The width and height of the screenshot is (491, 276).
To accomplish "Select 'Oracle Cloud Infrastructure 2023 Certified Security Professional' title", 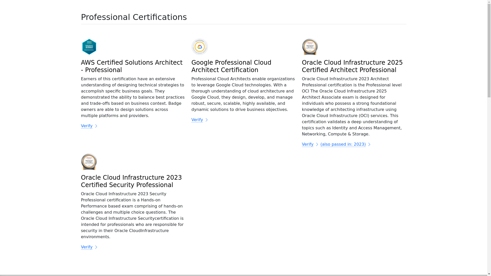I will coord(131,181).
